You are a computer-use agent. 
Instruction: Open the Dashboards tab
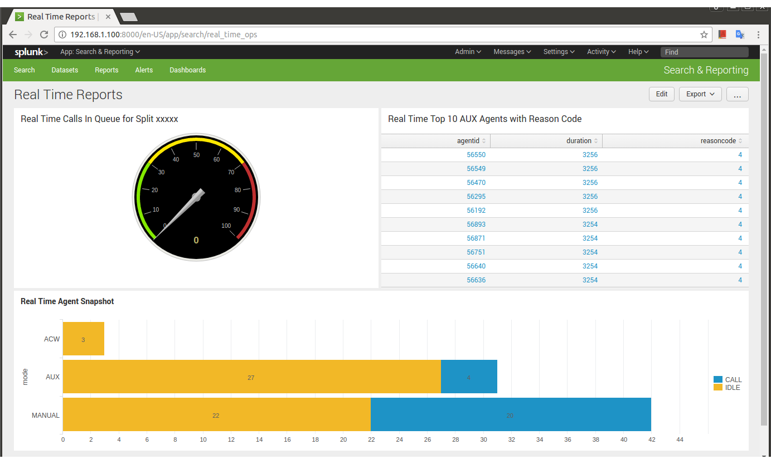click(187, 70)
